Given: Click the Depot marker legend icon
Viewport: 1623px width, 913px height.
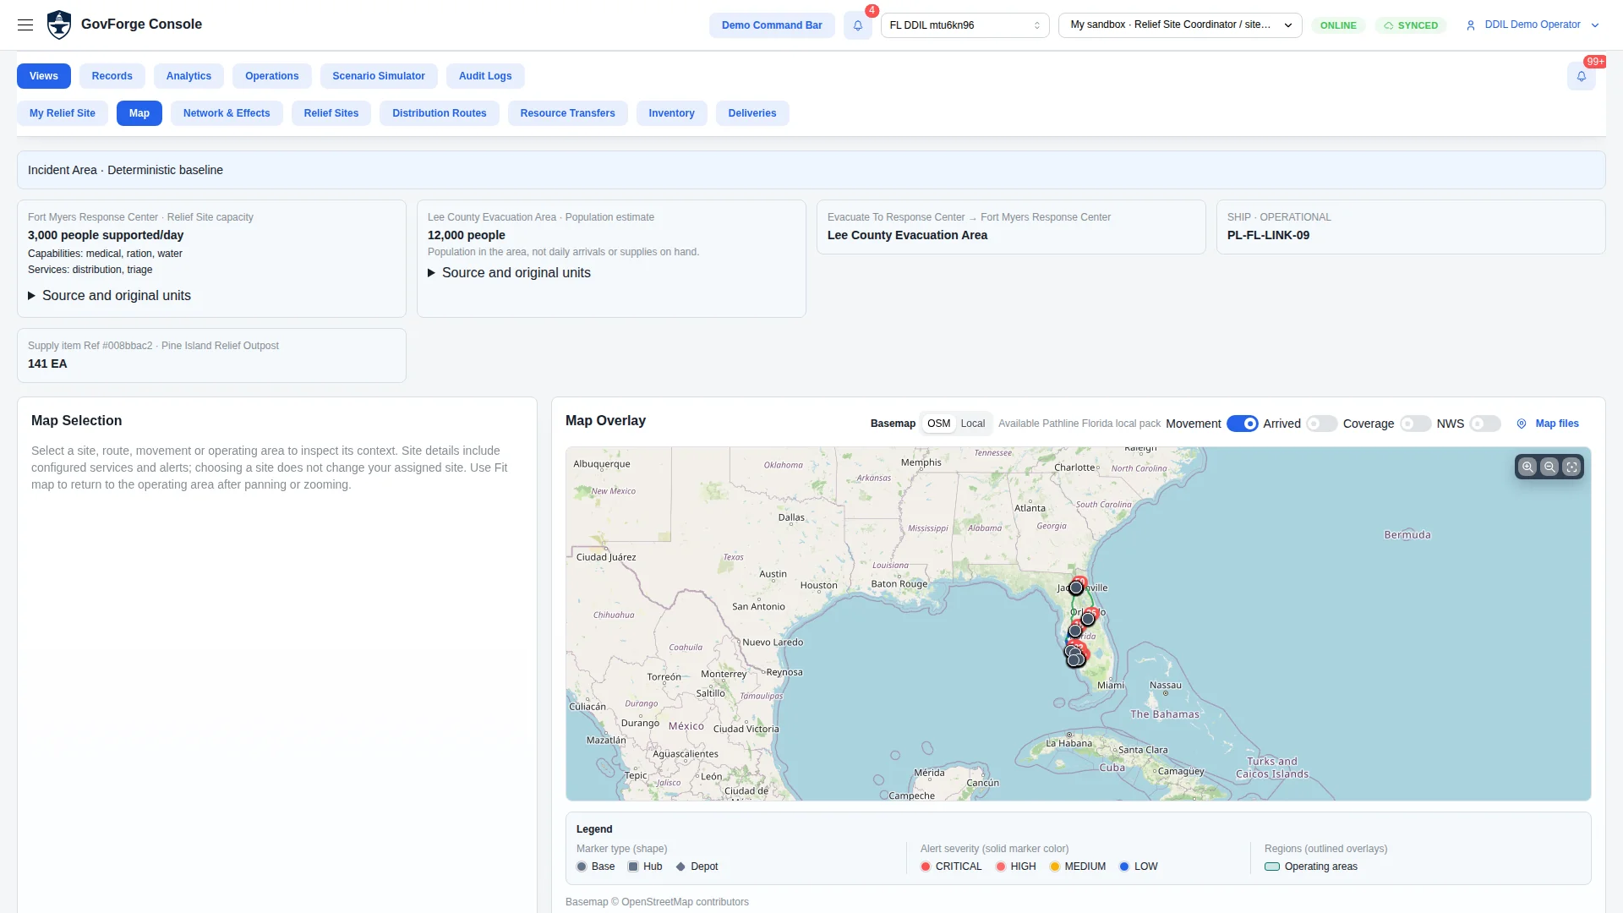Looking at the screenshot, I should coord(680,867).
